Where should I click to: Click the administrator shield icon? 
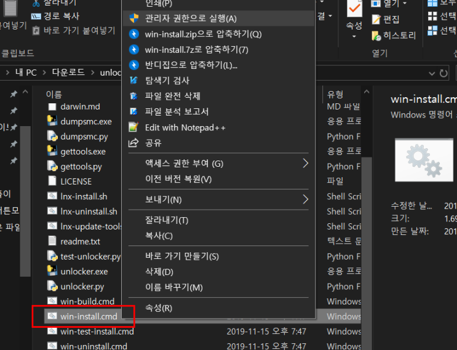(x=133, y=18)
